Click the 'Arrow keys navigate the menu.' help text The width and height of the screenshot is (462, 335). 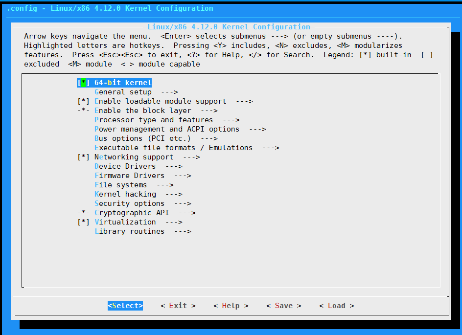tap(88, 37)
